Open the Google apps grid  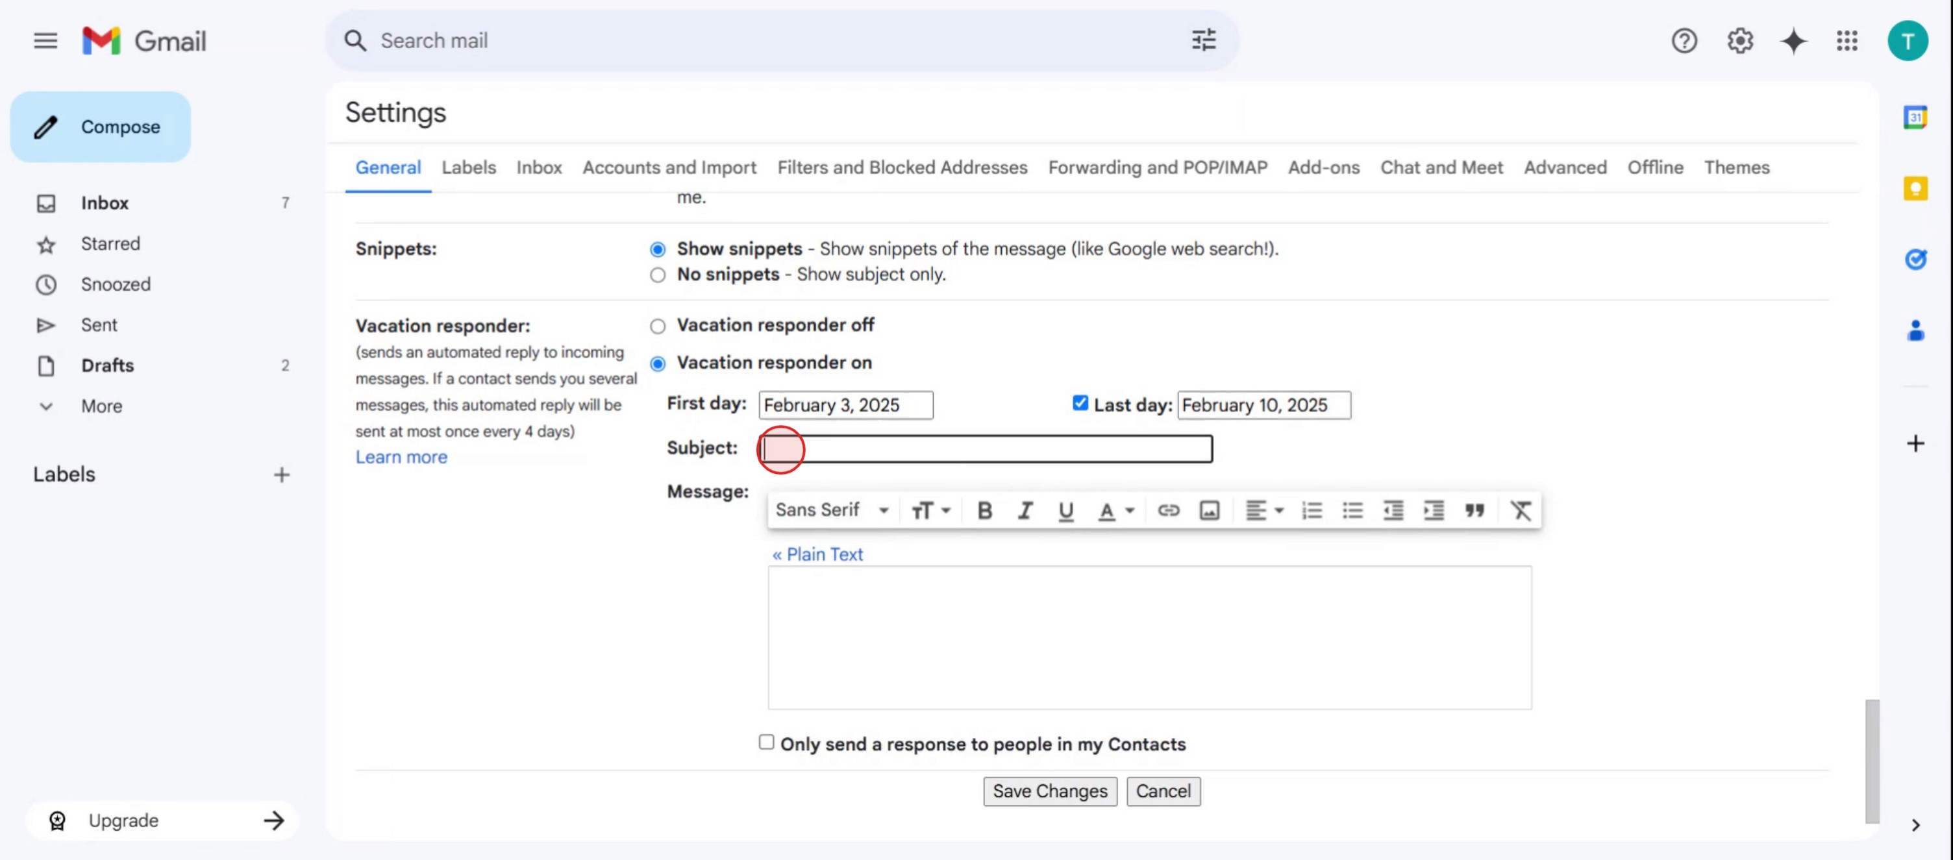click(1847, 41)
